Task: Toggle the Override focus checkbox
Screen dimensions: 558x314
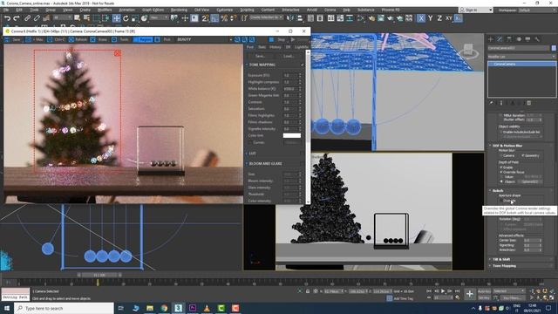Action: coord(501,172)
